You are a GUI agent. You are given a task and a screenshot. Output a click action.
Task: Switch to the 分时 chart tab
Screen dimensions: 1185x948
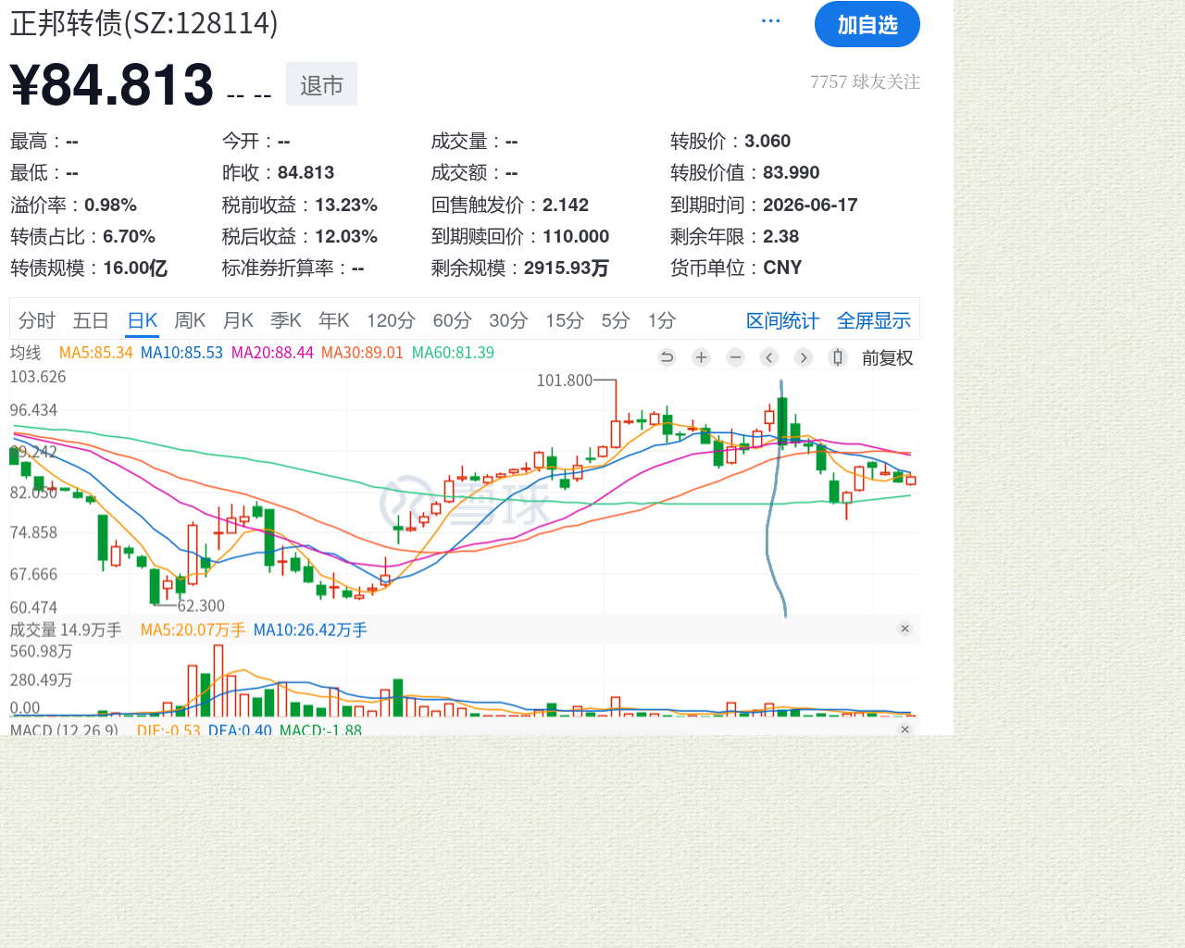pos(37,320)
